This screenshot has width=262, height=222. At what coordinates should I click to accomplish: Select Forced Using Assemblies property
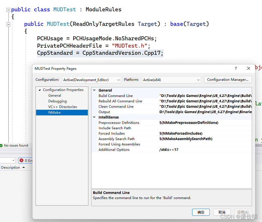(x=119, y=144)
